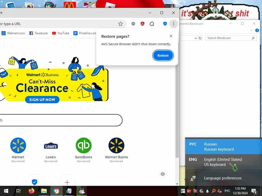The height and width of the screenshot is (196, 262).
Task: Click the Explorer search magnifier icon
Action: tap(253, 38)
